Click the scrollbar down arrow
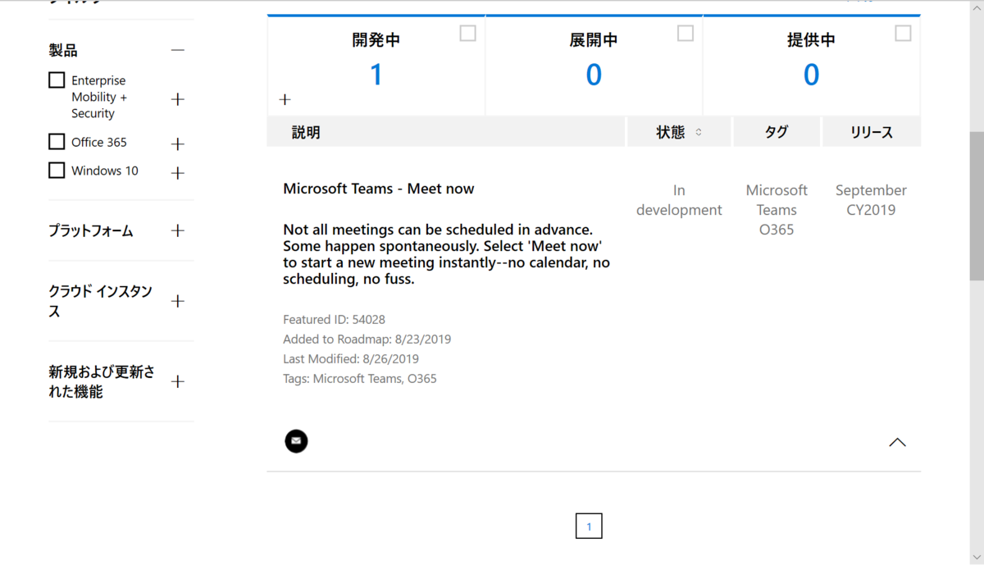 click(x=977, y=558)
